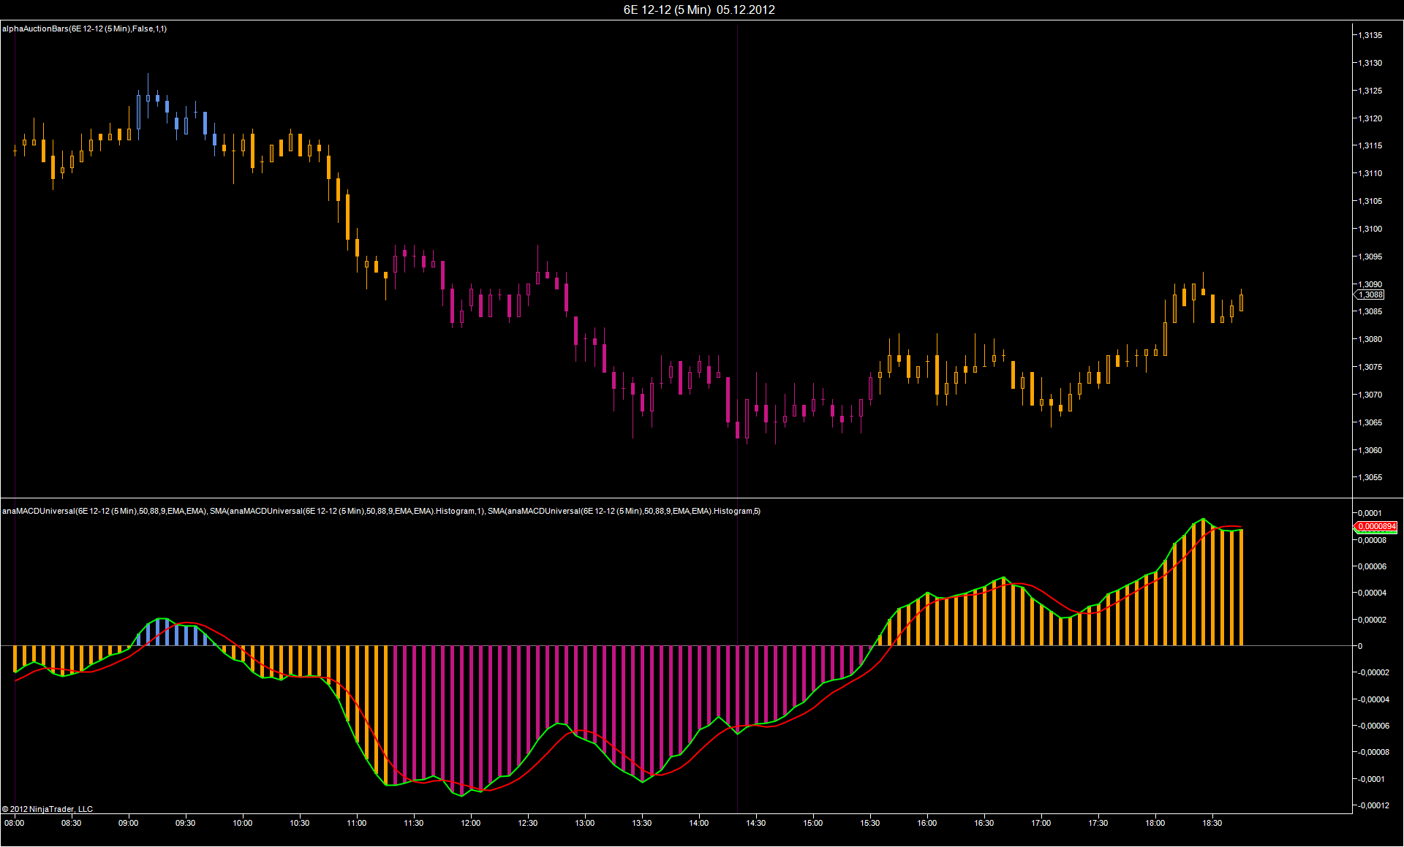The width and height of the screenshot is (1404, 847).
Task: Click the last orange MACD histogram bar
Action: [1241, 588]
